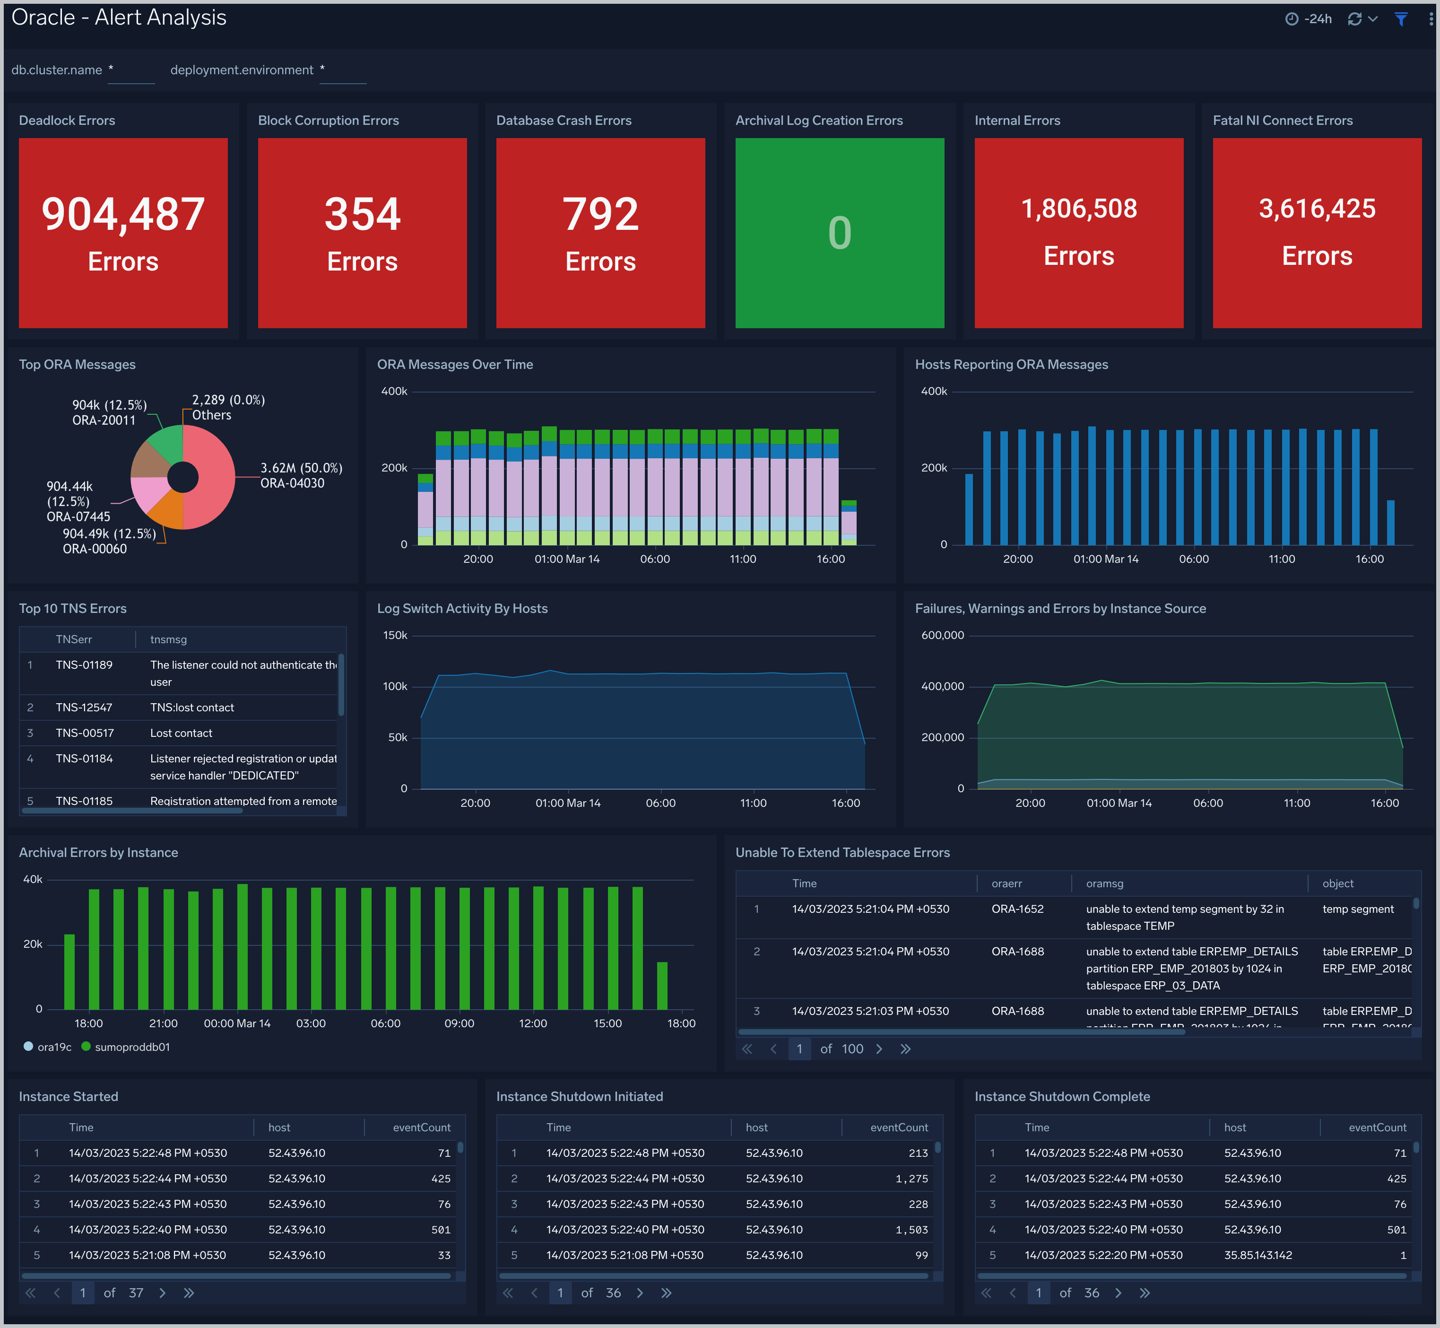Viewport: 1440px width, 1328px height.
Task: Select eventCount 33 in Instance Started
Action: [444, 1256]
